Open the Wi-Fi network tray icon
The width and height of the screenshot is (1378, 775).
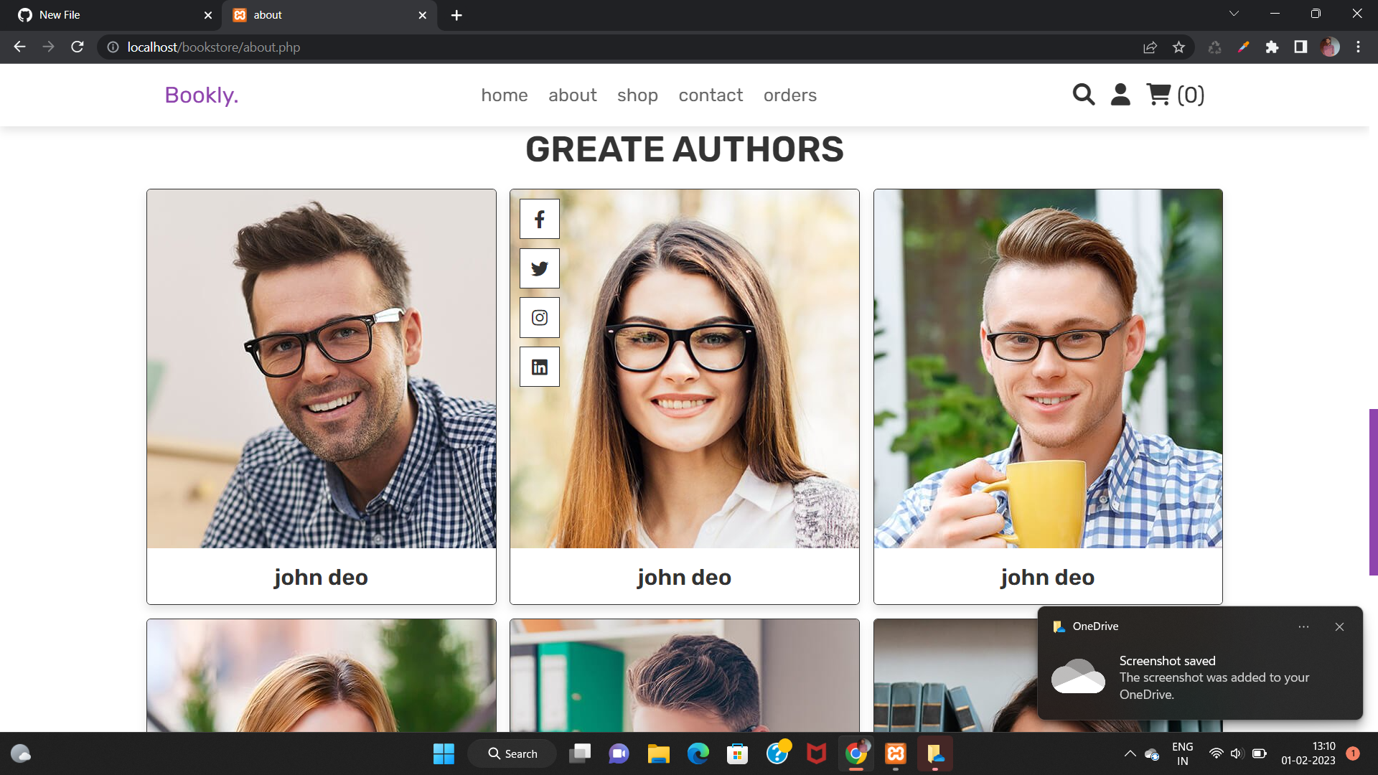point(1216,753)
